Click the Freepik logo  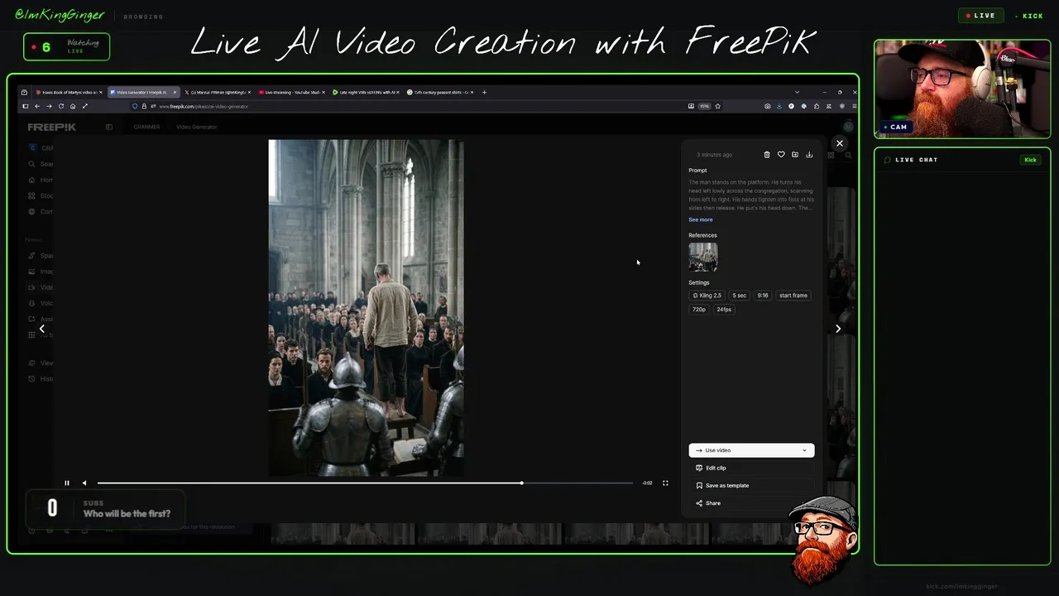coord(51,127)
